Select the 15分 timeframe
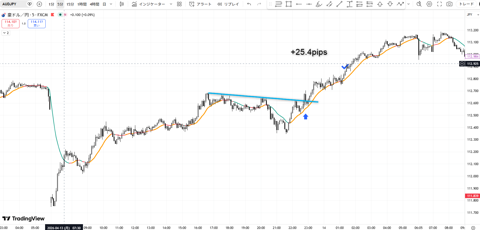Viewport: 480px width, 230px height. coord(70,4)
